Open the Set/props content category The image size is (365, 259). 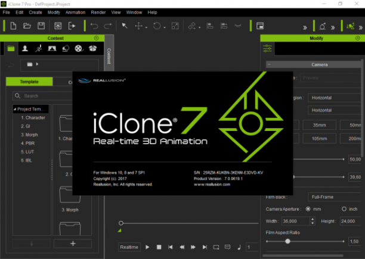click(66, 49)
